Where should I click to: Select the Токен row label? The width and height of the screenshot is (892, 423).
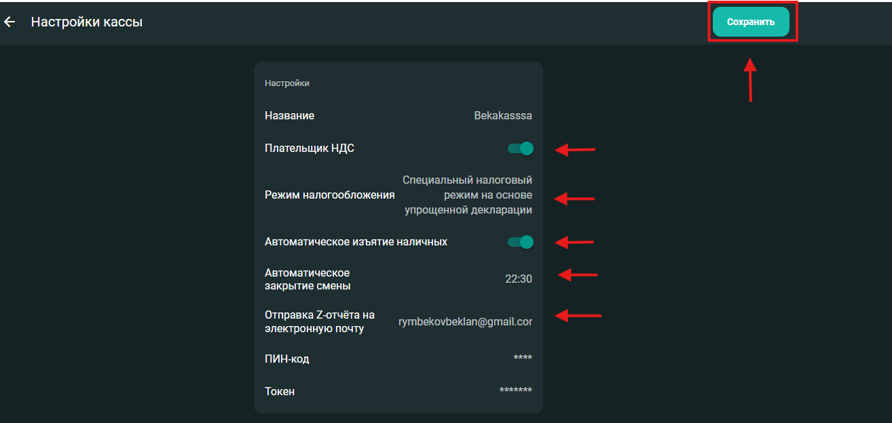point(280,391)
